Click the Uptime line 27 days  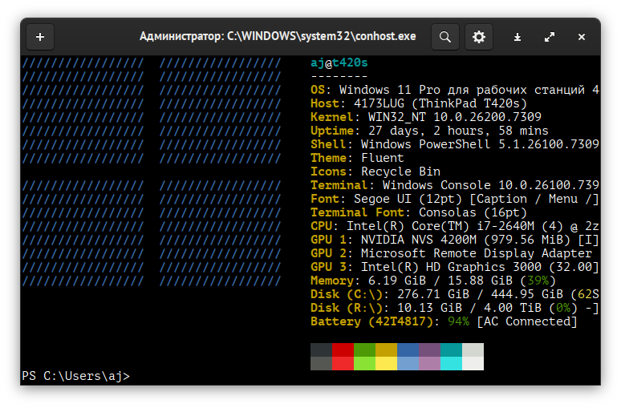[x=429, y=131]
